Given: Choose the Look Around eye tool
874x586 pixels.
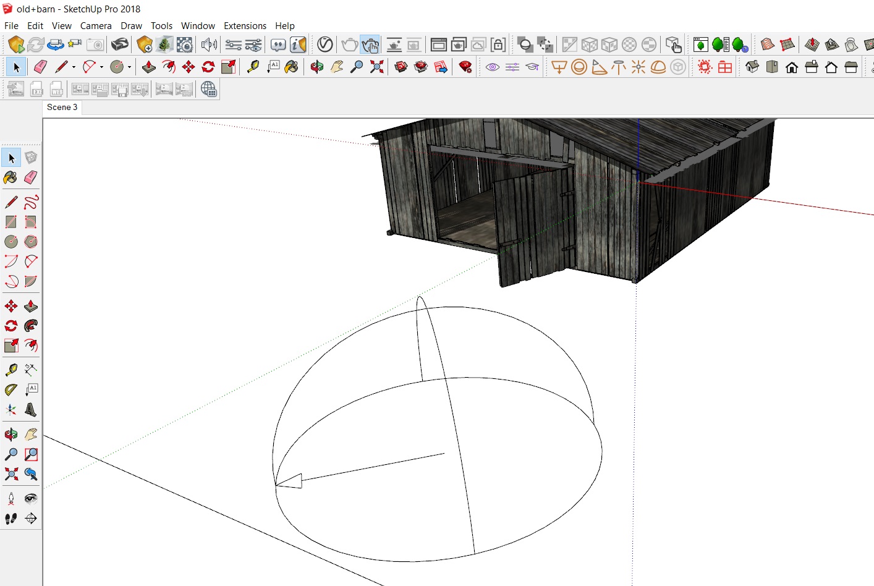Looking at the screenshot, I should point(31,499).
